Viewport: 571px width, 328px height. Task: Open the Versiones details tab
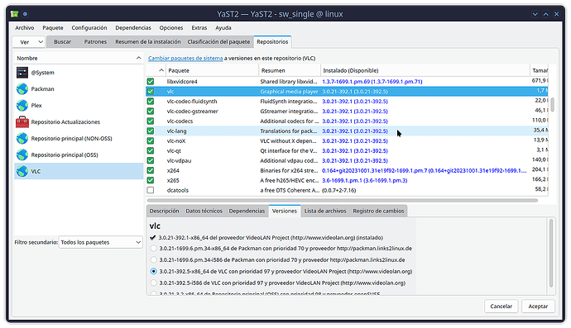point(285,211)
